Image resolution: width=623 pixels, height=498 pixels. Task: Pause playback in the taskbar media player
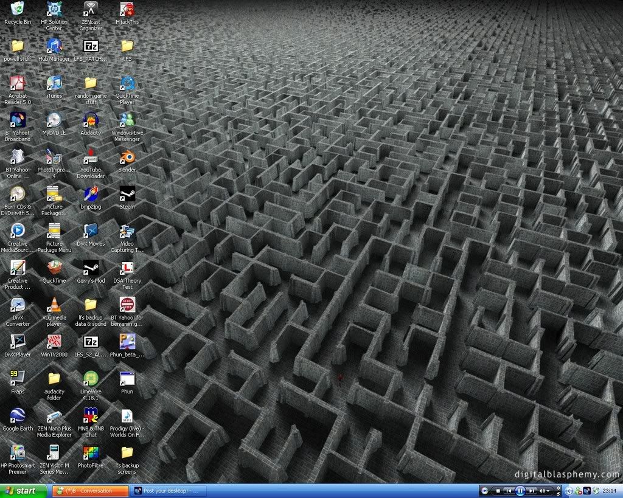(520, 491)
